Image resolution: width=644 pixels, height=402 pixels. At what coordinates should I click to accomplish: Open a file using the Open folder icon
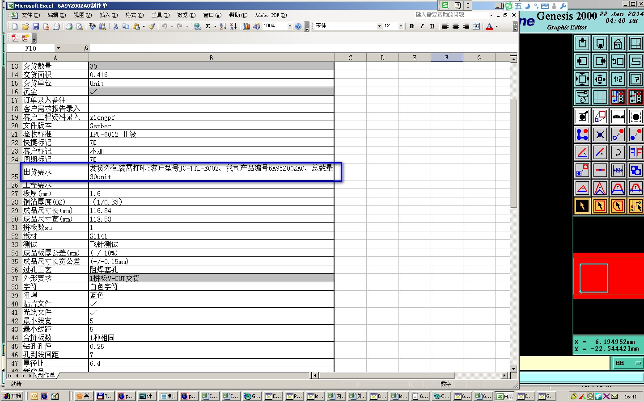25,26
